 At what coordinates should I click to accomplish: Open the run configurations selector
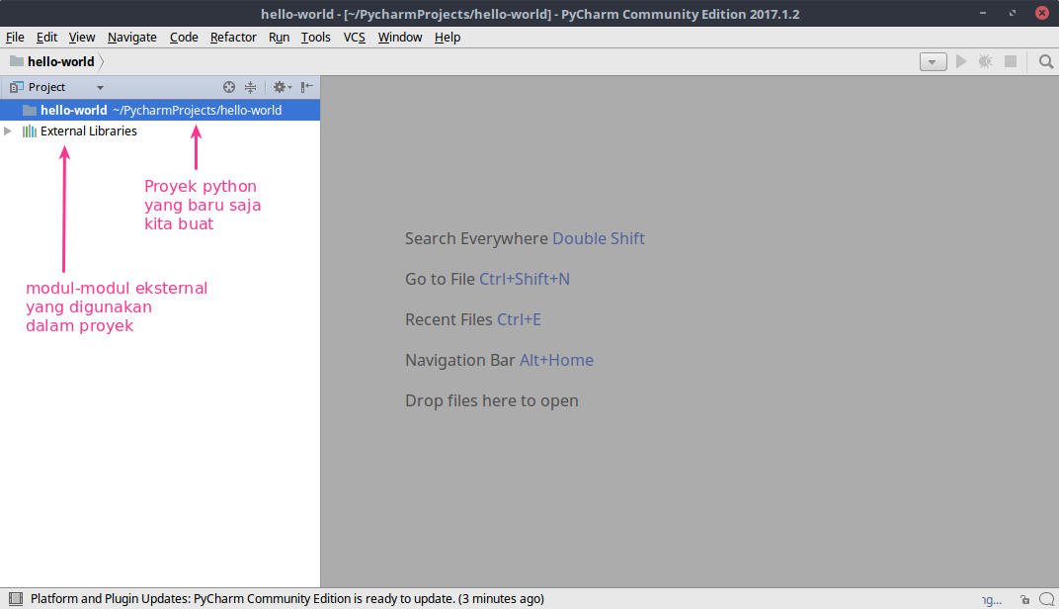[933, 60]
